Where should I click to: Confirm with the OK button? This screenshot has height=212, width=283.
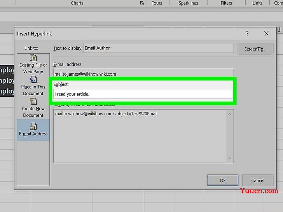tap(223, 180)
